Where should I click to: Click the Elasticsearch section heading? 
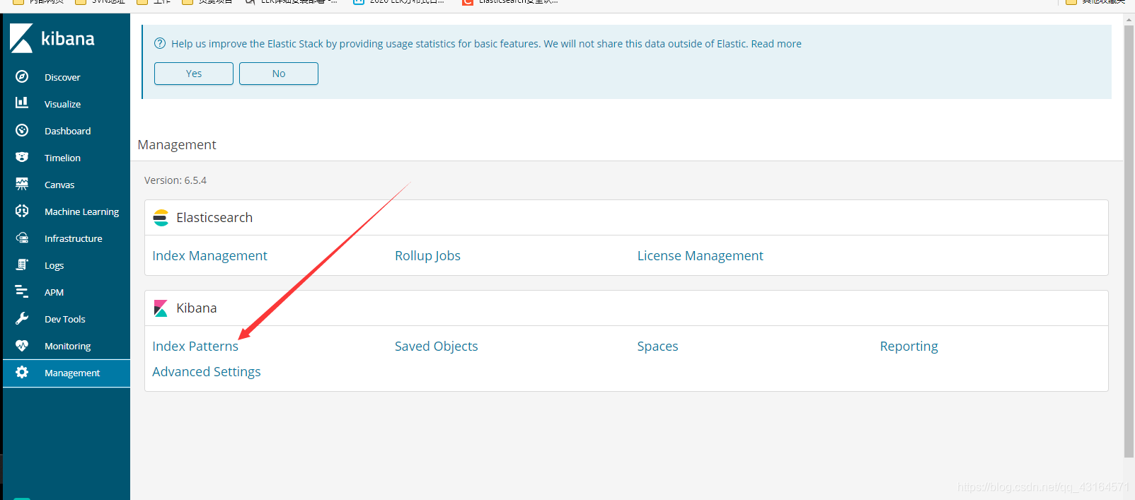(214, 218)
